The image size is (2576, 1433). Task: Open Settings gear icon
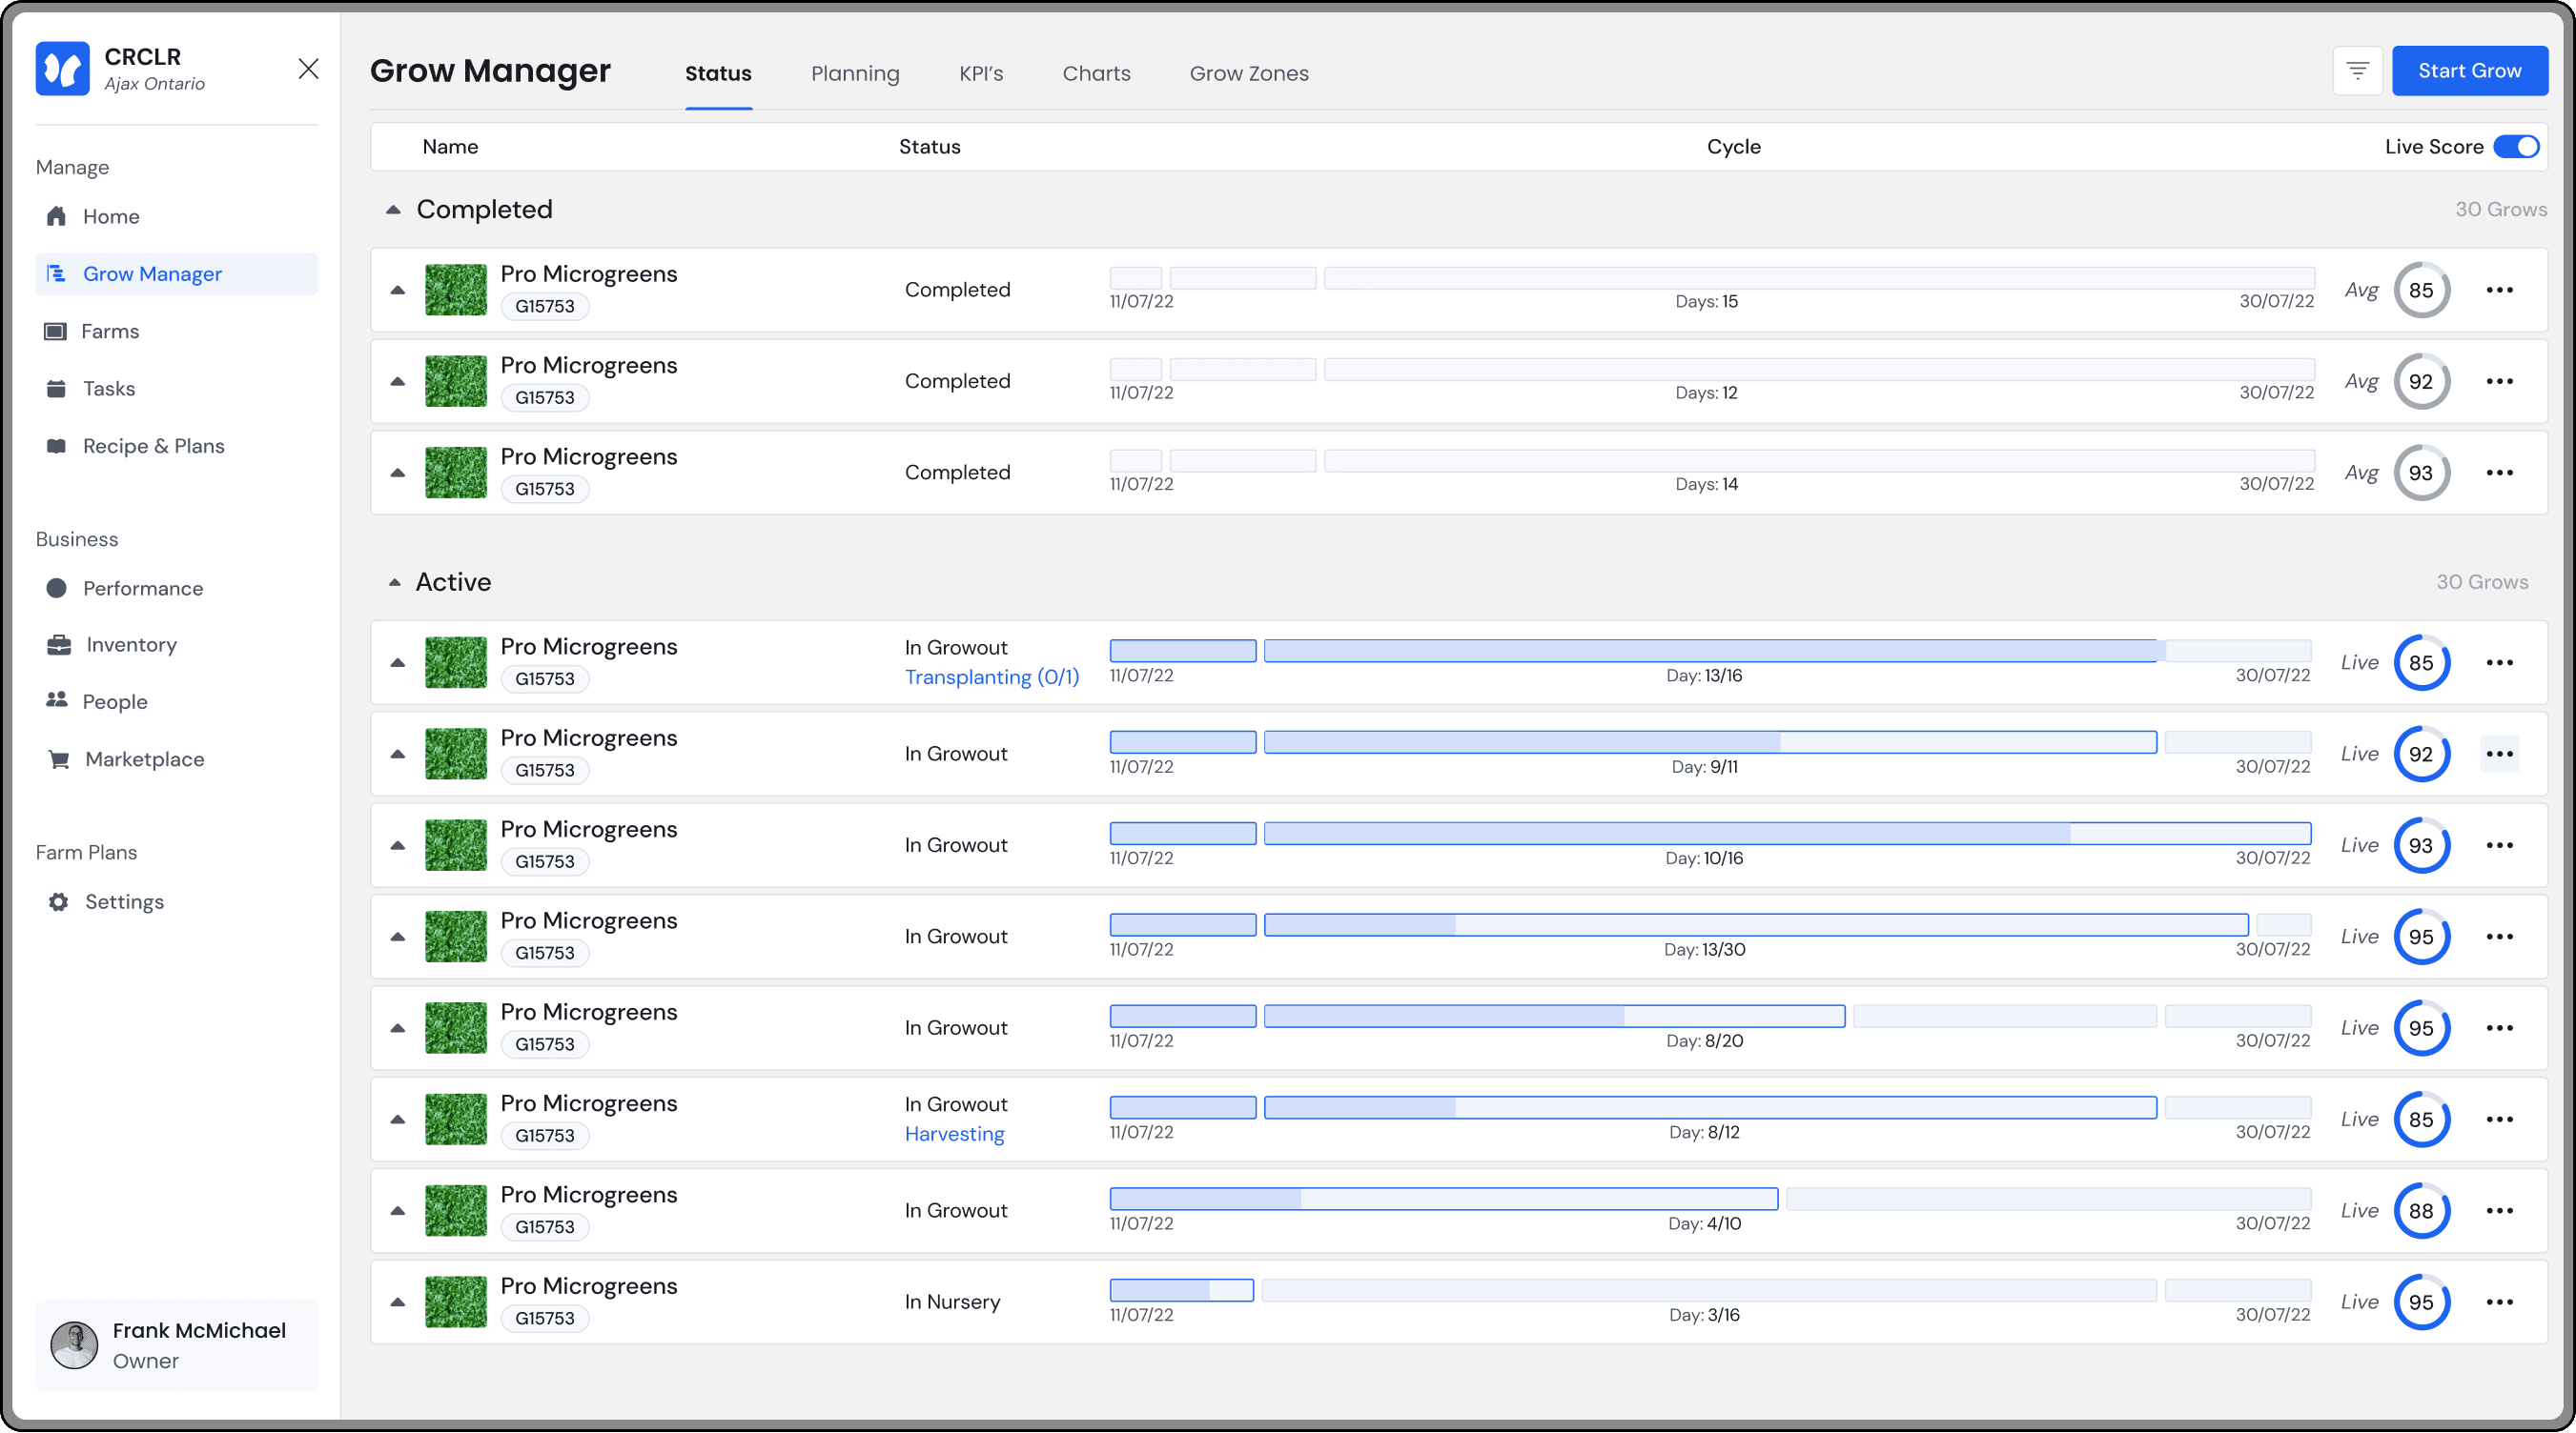(x=59, y=901)
